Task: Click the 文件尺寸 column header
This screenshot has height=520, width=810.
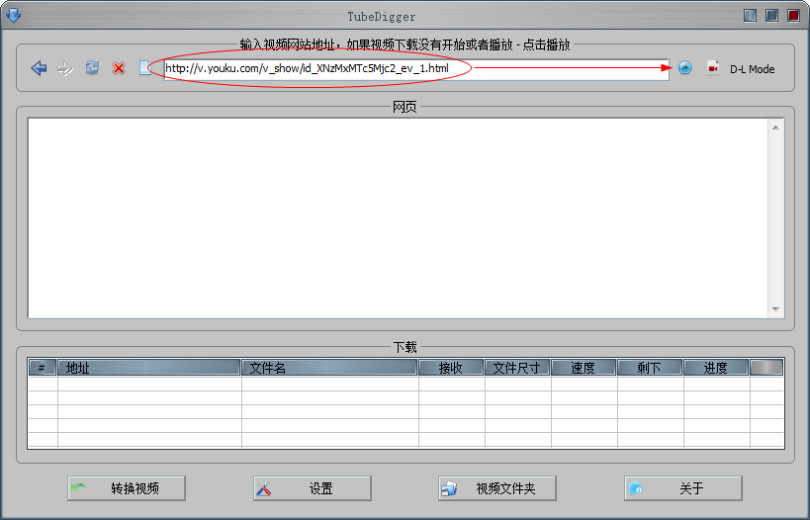Action: click(x=517, y=368)
